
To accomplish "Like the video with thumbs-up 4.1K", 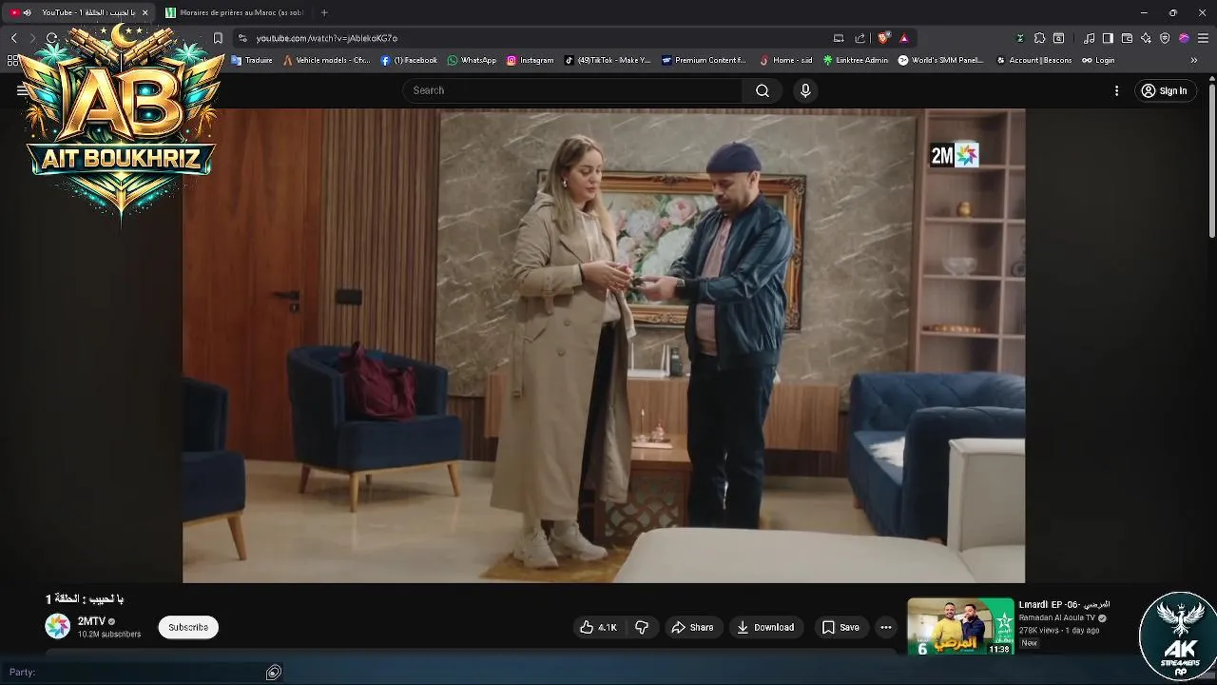I will pyautogui.click(x=599, y=627).
